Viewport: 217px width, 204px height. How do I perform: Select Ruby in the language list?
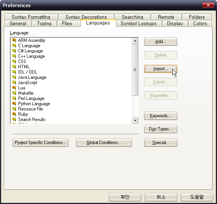coord(23,114)
